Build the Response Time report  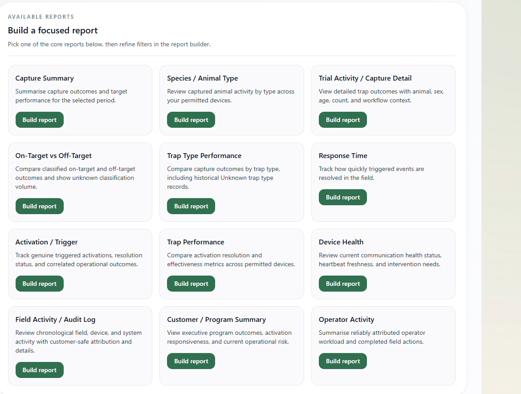point(342,197)
